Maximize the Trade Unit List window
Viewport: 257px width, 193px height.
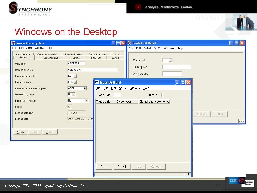tap(183, 82)
